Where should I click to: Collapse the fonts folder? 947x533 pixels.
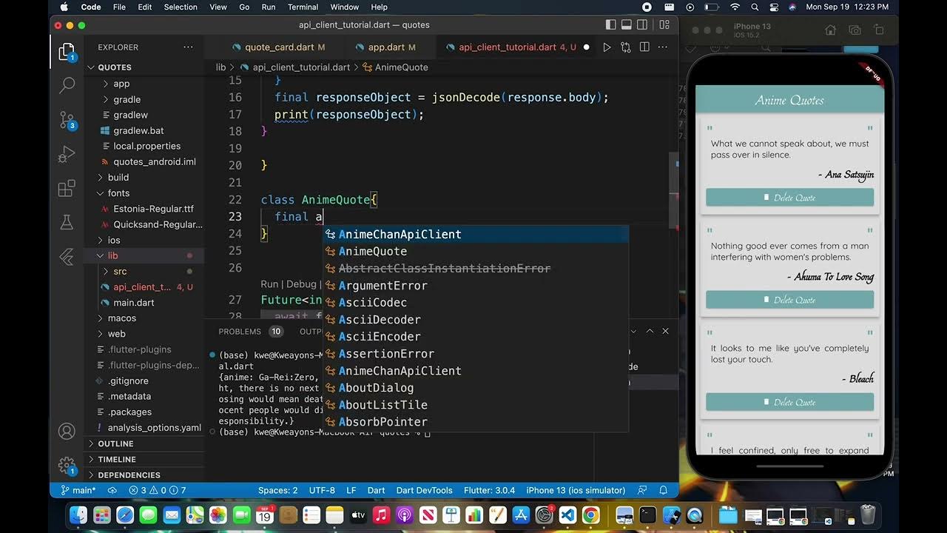118,192
